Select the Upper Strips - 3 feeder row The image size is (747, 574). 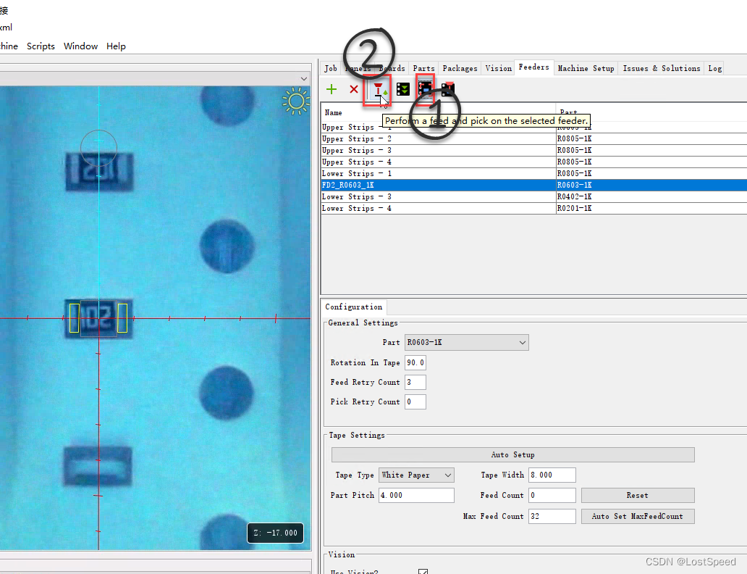coord(533,150)
